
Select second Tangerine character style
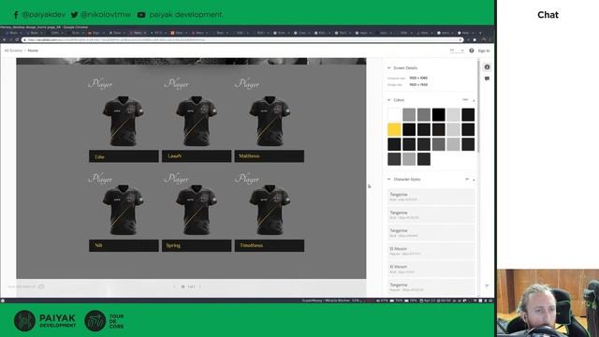pyautogui.click(x=431, y=214)
